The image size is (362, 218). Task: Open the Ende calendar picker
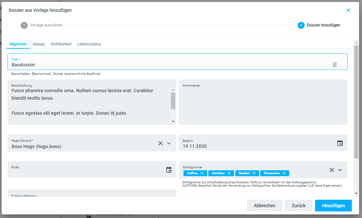click(x=169, y=170)
